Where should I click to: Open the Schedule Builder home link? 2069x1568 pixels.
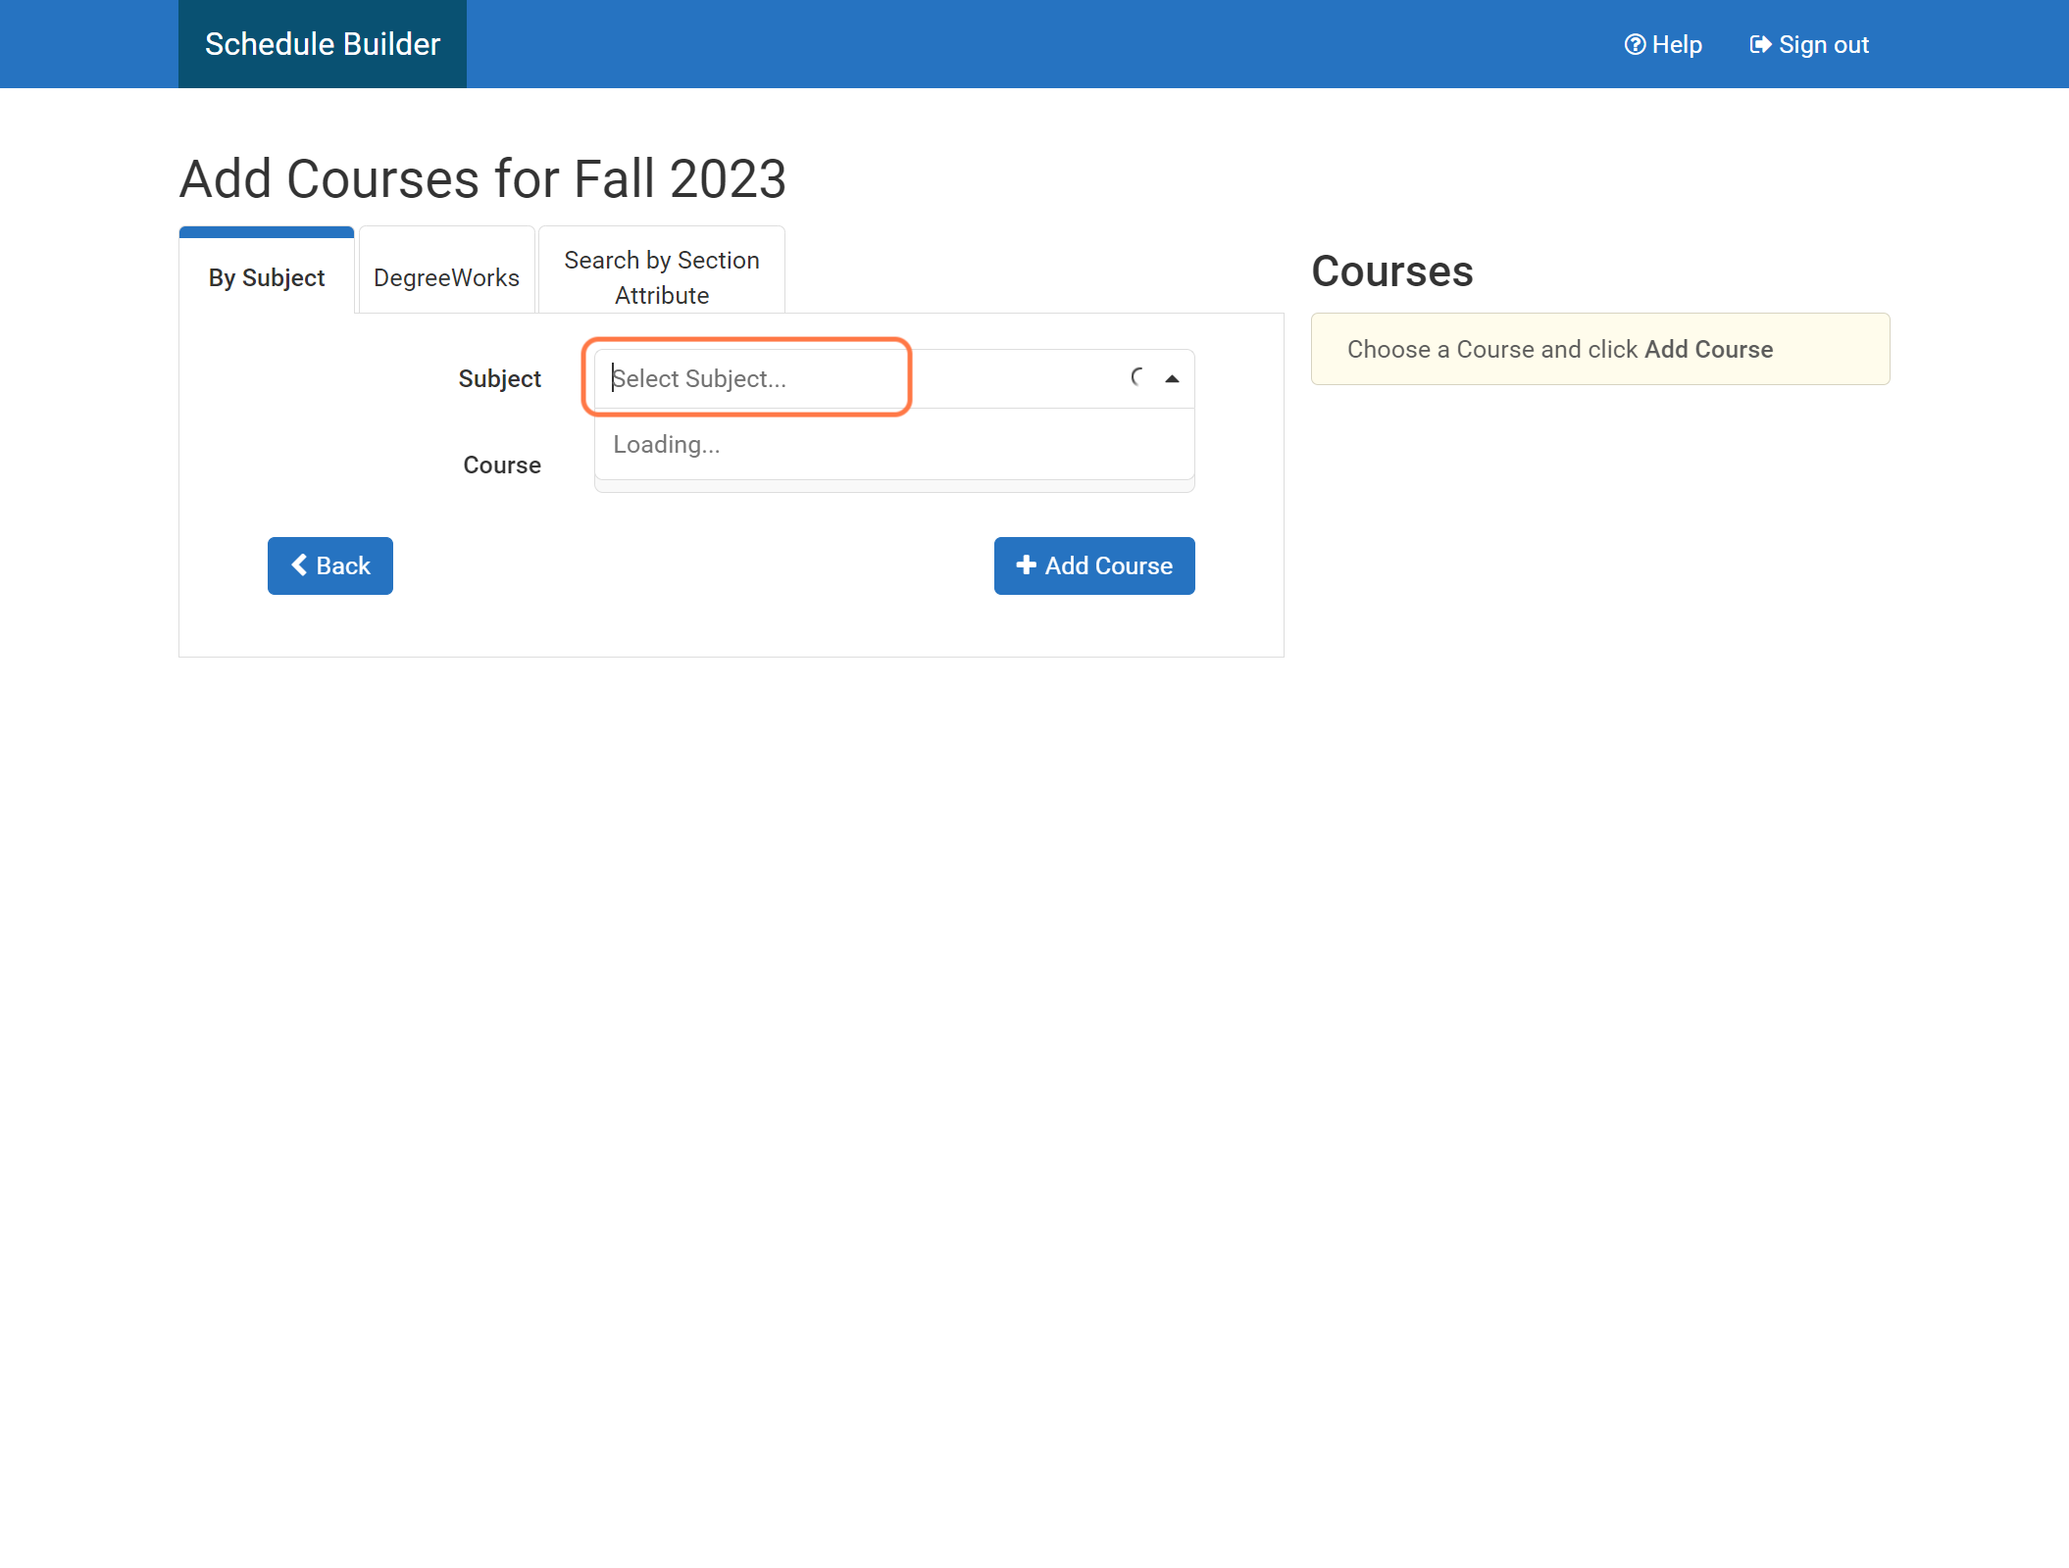(322, 44)
